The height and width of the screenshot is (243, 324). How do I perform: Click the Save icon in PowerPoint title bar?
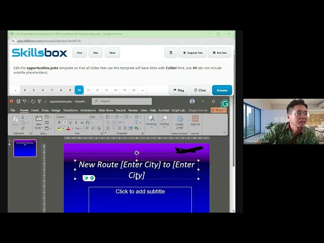tap(18, 101)
